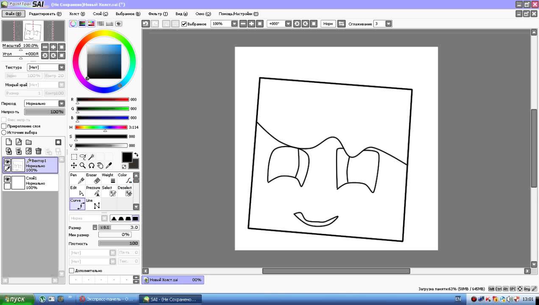Open the Файл menu
The height and width of the screenshot is (305, 539).
click(x=13, y=14)
